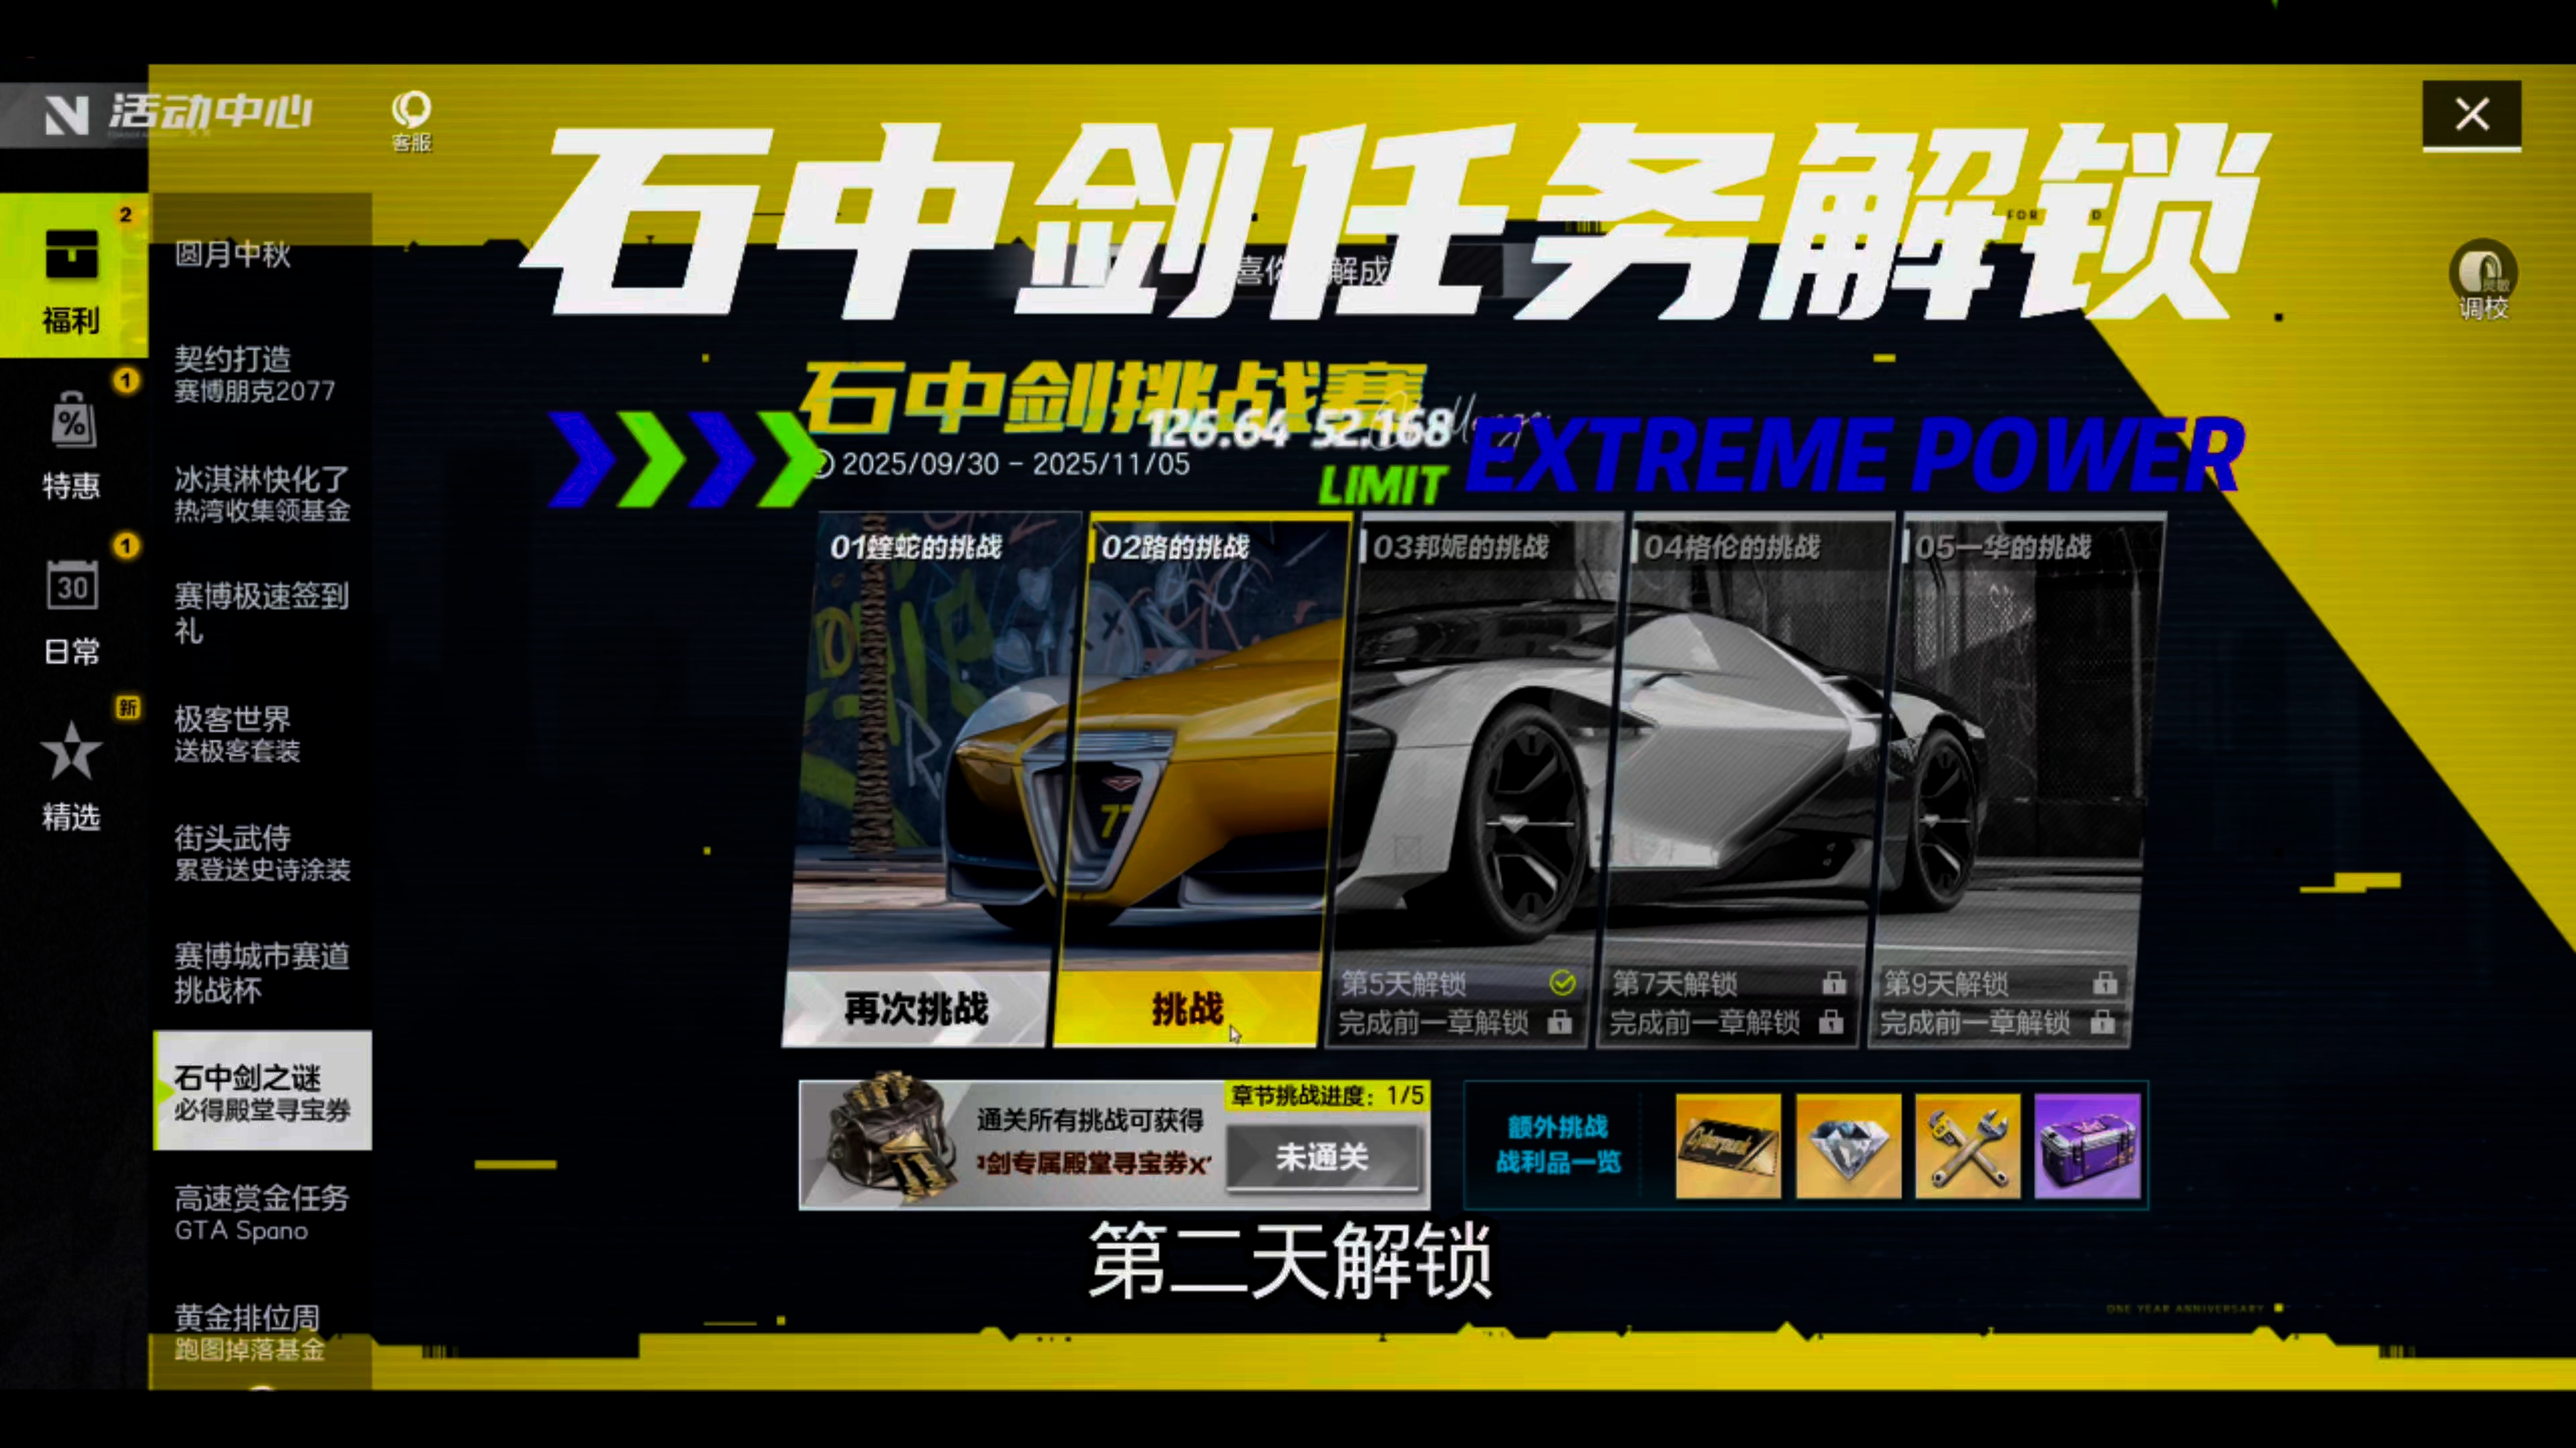This screenshot has height=1448, width=2576.
Task: Select 石中剑之谜 in the activity list
Action: (x=262, y=1091)
